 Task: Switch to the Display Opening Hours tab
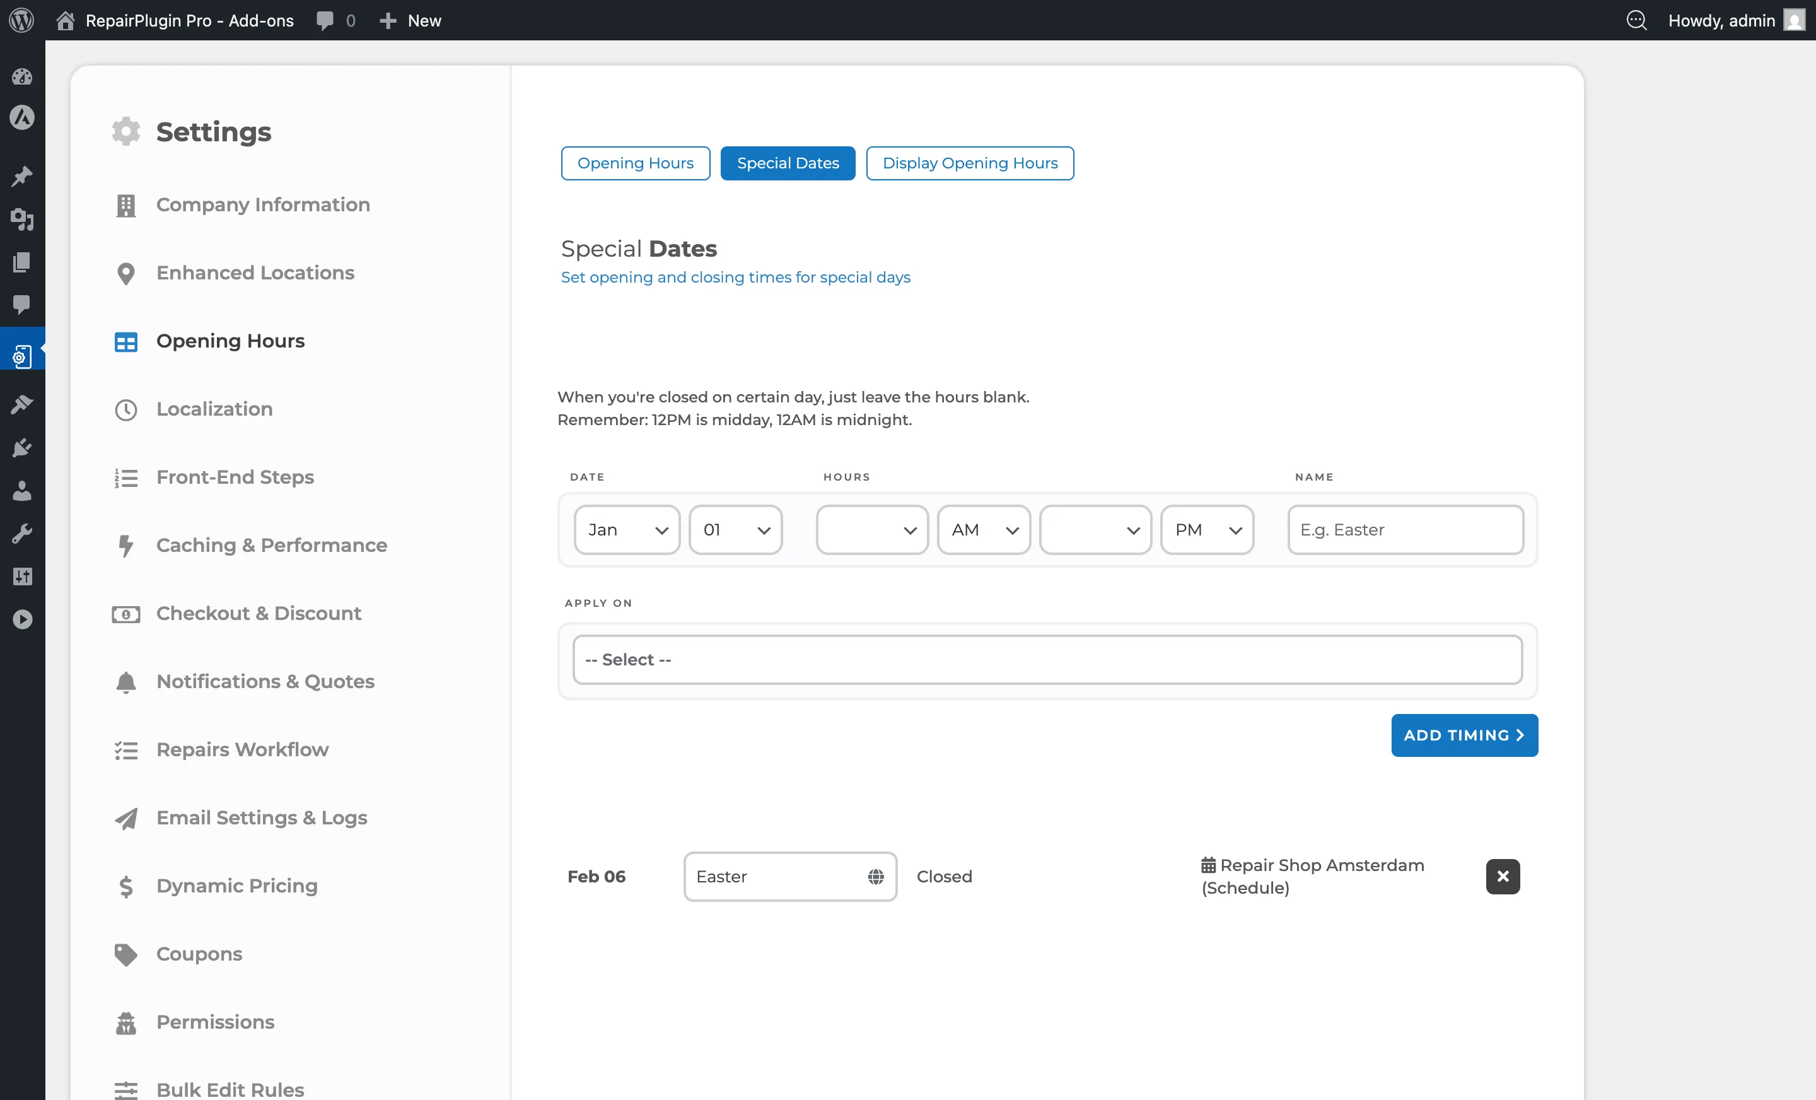tap(970, 163)
